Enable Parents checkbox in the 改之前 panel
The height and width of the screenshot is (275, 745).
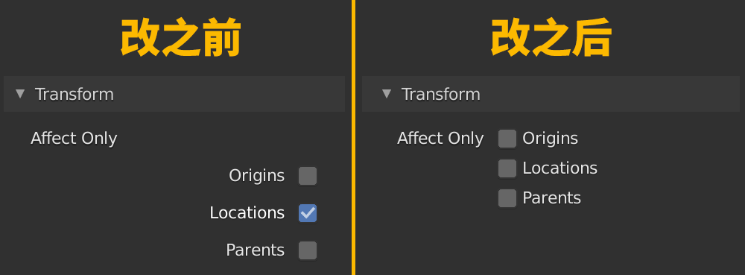[308, 250]
